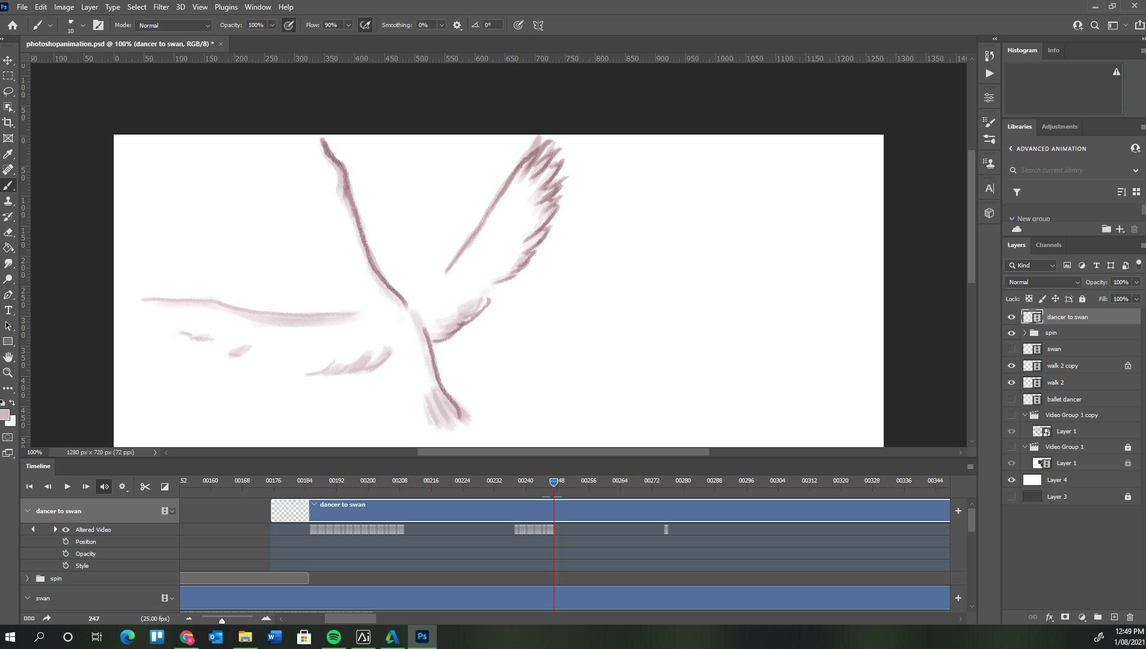Viewport: 1146px width, 649px height.
Task: Select the Hand tool
Action: 8,357
